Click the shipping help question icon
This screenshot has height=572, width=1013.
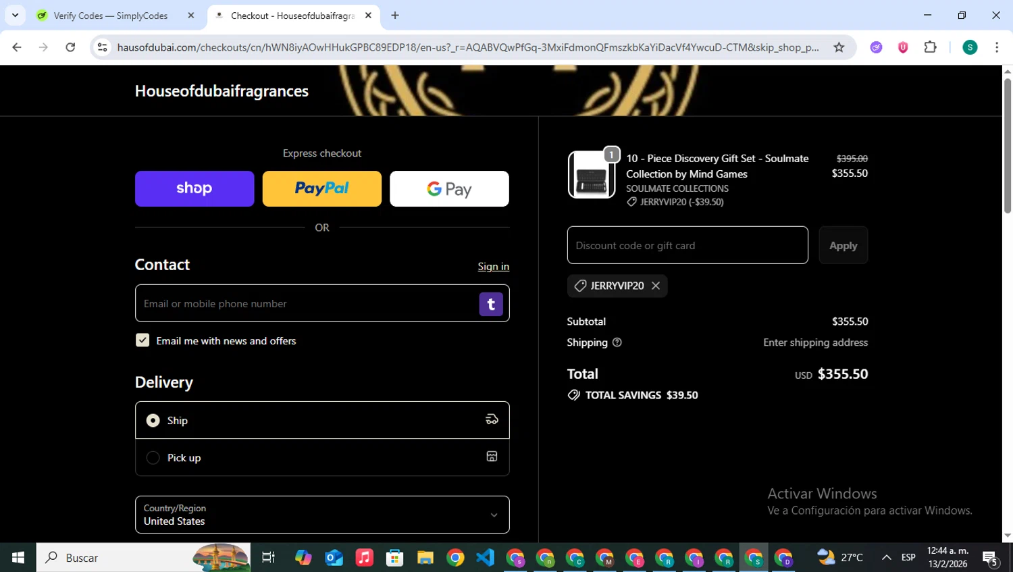[x=617, y=342]
